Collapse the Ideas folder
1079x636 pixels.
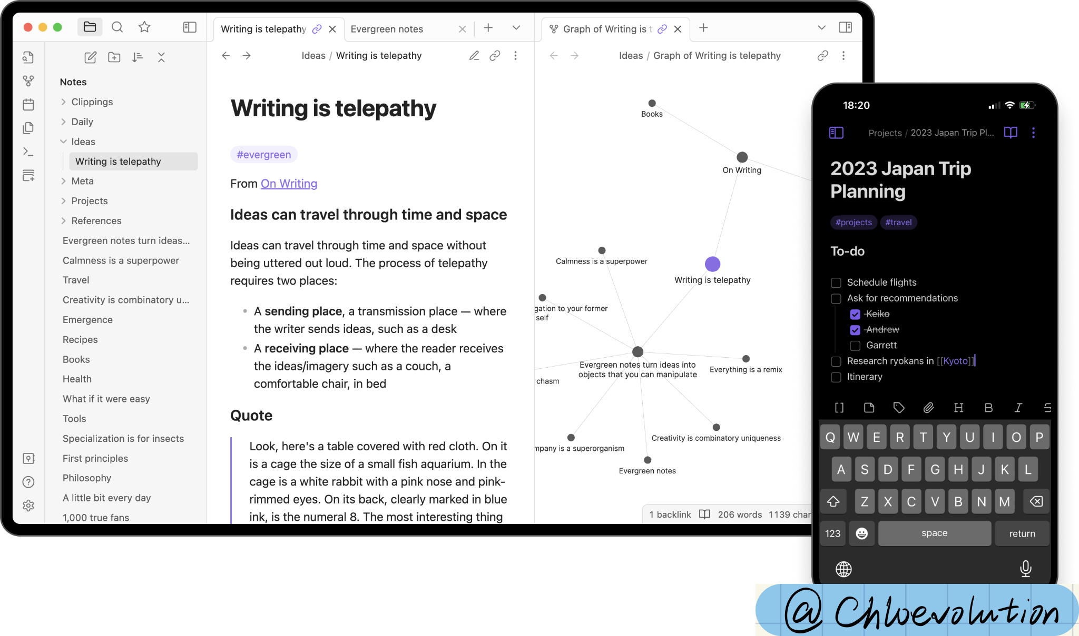point(63,142)
